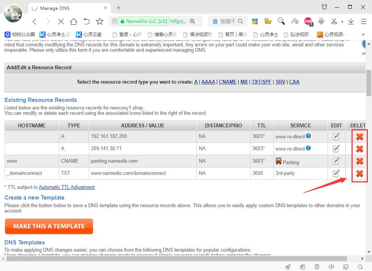Create a new SRV record
372x271 pixels.
pos(281,82)
